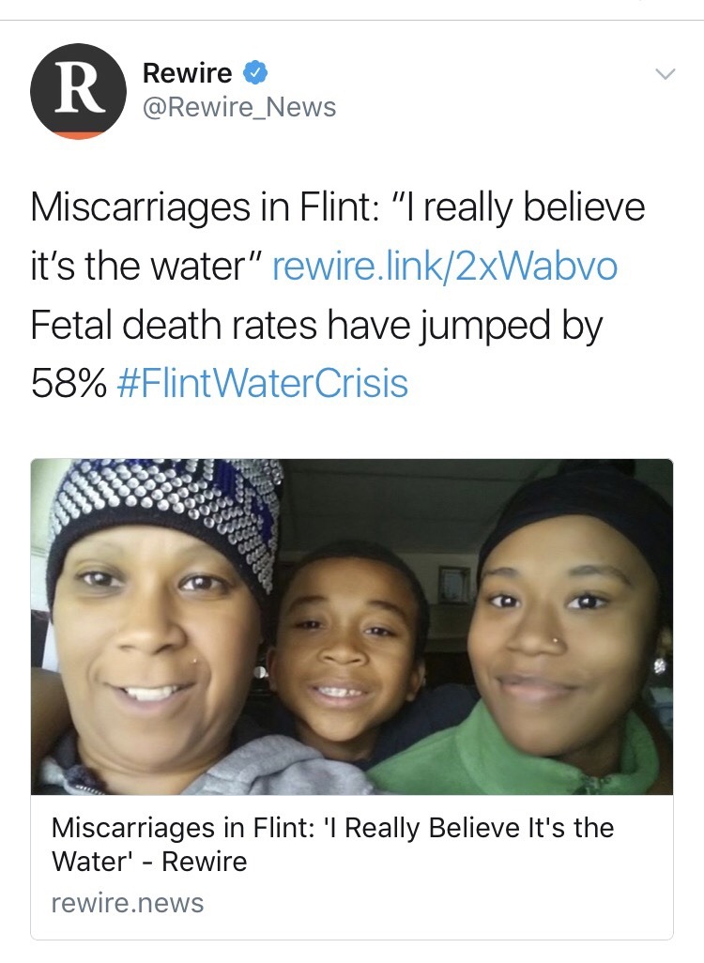Click "Miscarriages in Flint:" at tweet start
704x963 pixels.
pyautogui.click(x=196, y=207)
